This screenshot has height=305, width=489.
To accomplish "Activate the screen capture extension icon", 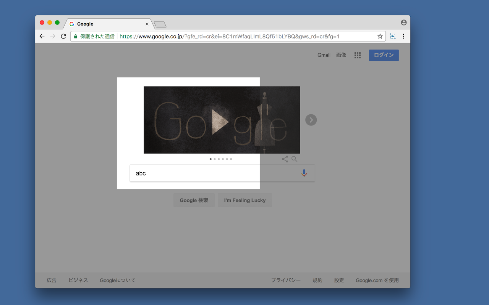I will [x=393, y=36].
